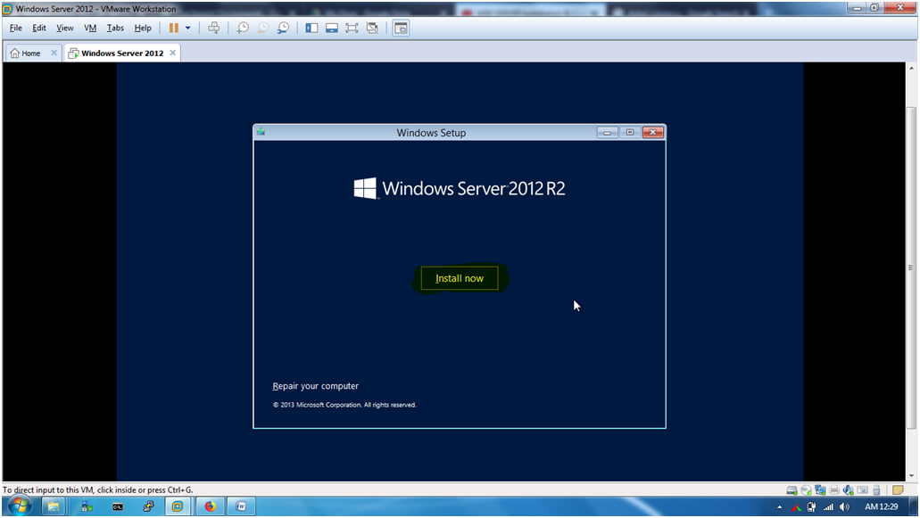Show hidden system tray icons
Screen dimensions: 920x518
(x=780, y=507)
